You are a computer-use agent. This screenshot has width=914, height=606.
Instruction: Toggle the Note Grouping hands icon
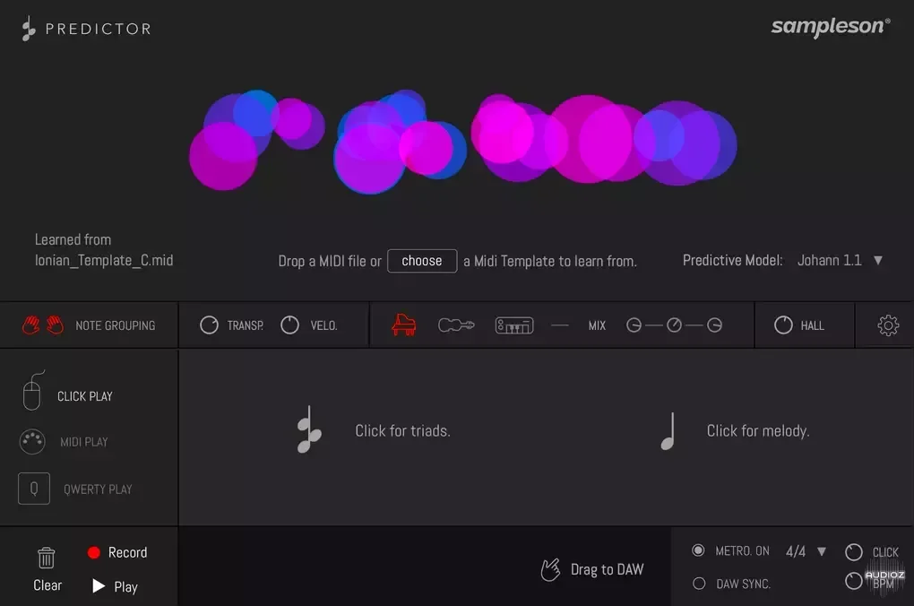[43, 325]
